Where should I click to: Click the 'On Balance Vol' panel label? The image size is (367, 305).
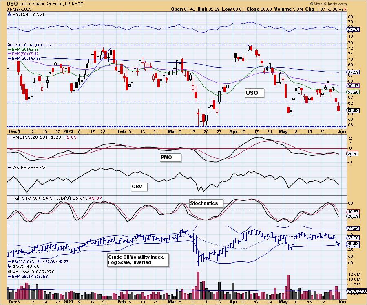click(30, 168)
